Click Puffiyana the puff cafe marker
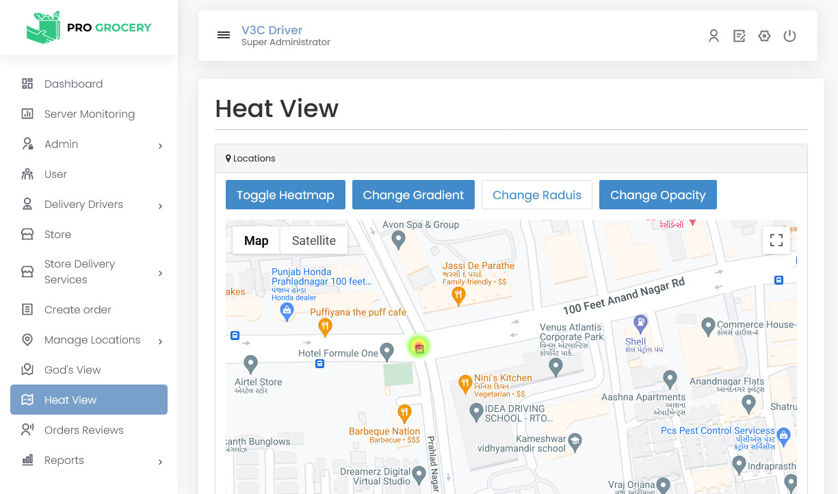838x494 pixels. 326,326
